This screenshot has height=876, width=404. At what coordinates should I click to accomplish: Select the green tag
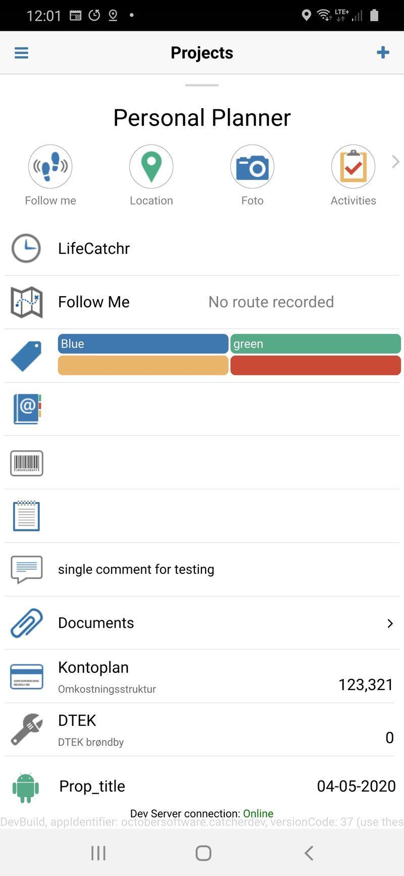pos(316,344)
